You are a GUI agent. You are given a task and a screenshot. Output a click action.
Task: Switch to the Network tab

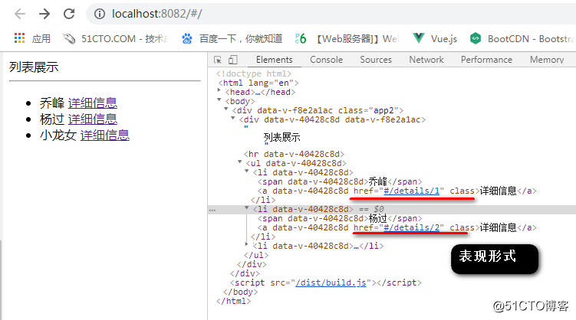[426, 60]
